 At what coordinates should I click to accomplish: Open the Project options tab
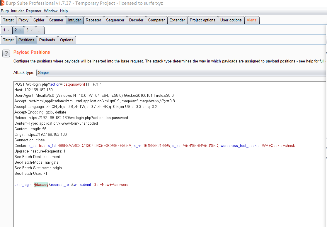pos(202,20)
